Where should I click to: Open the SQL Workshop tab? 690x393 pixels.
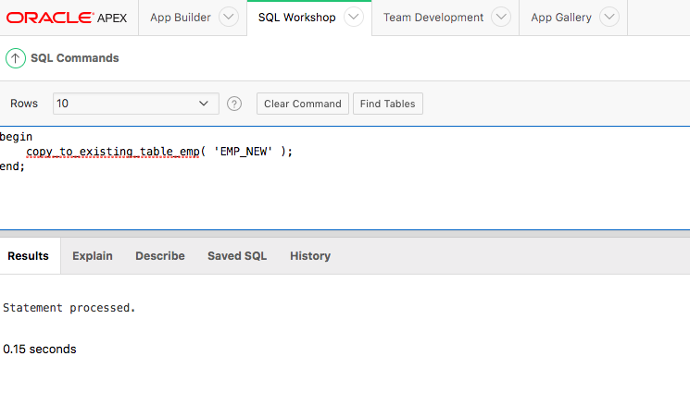(296, 18)
